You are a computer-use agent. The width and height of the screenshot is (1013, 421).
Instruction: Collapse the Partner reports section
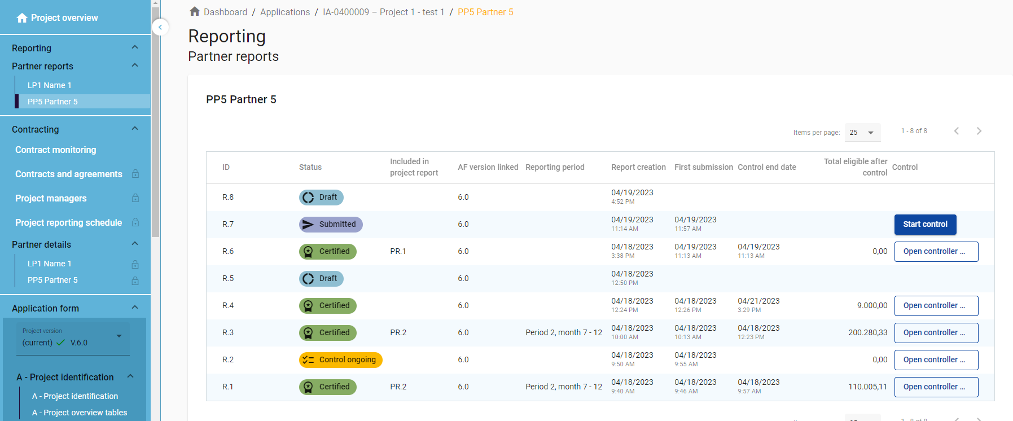coord(135,65)
